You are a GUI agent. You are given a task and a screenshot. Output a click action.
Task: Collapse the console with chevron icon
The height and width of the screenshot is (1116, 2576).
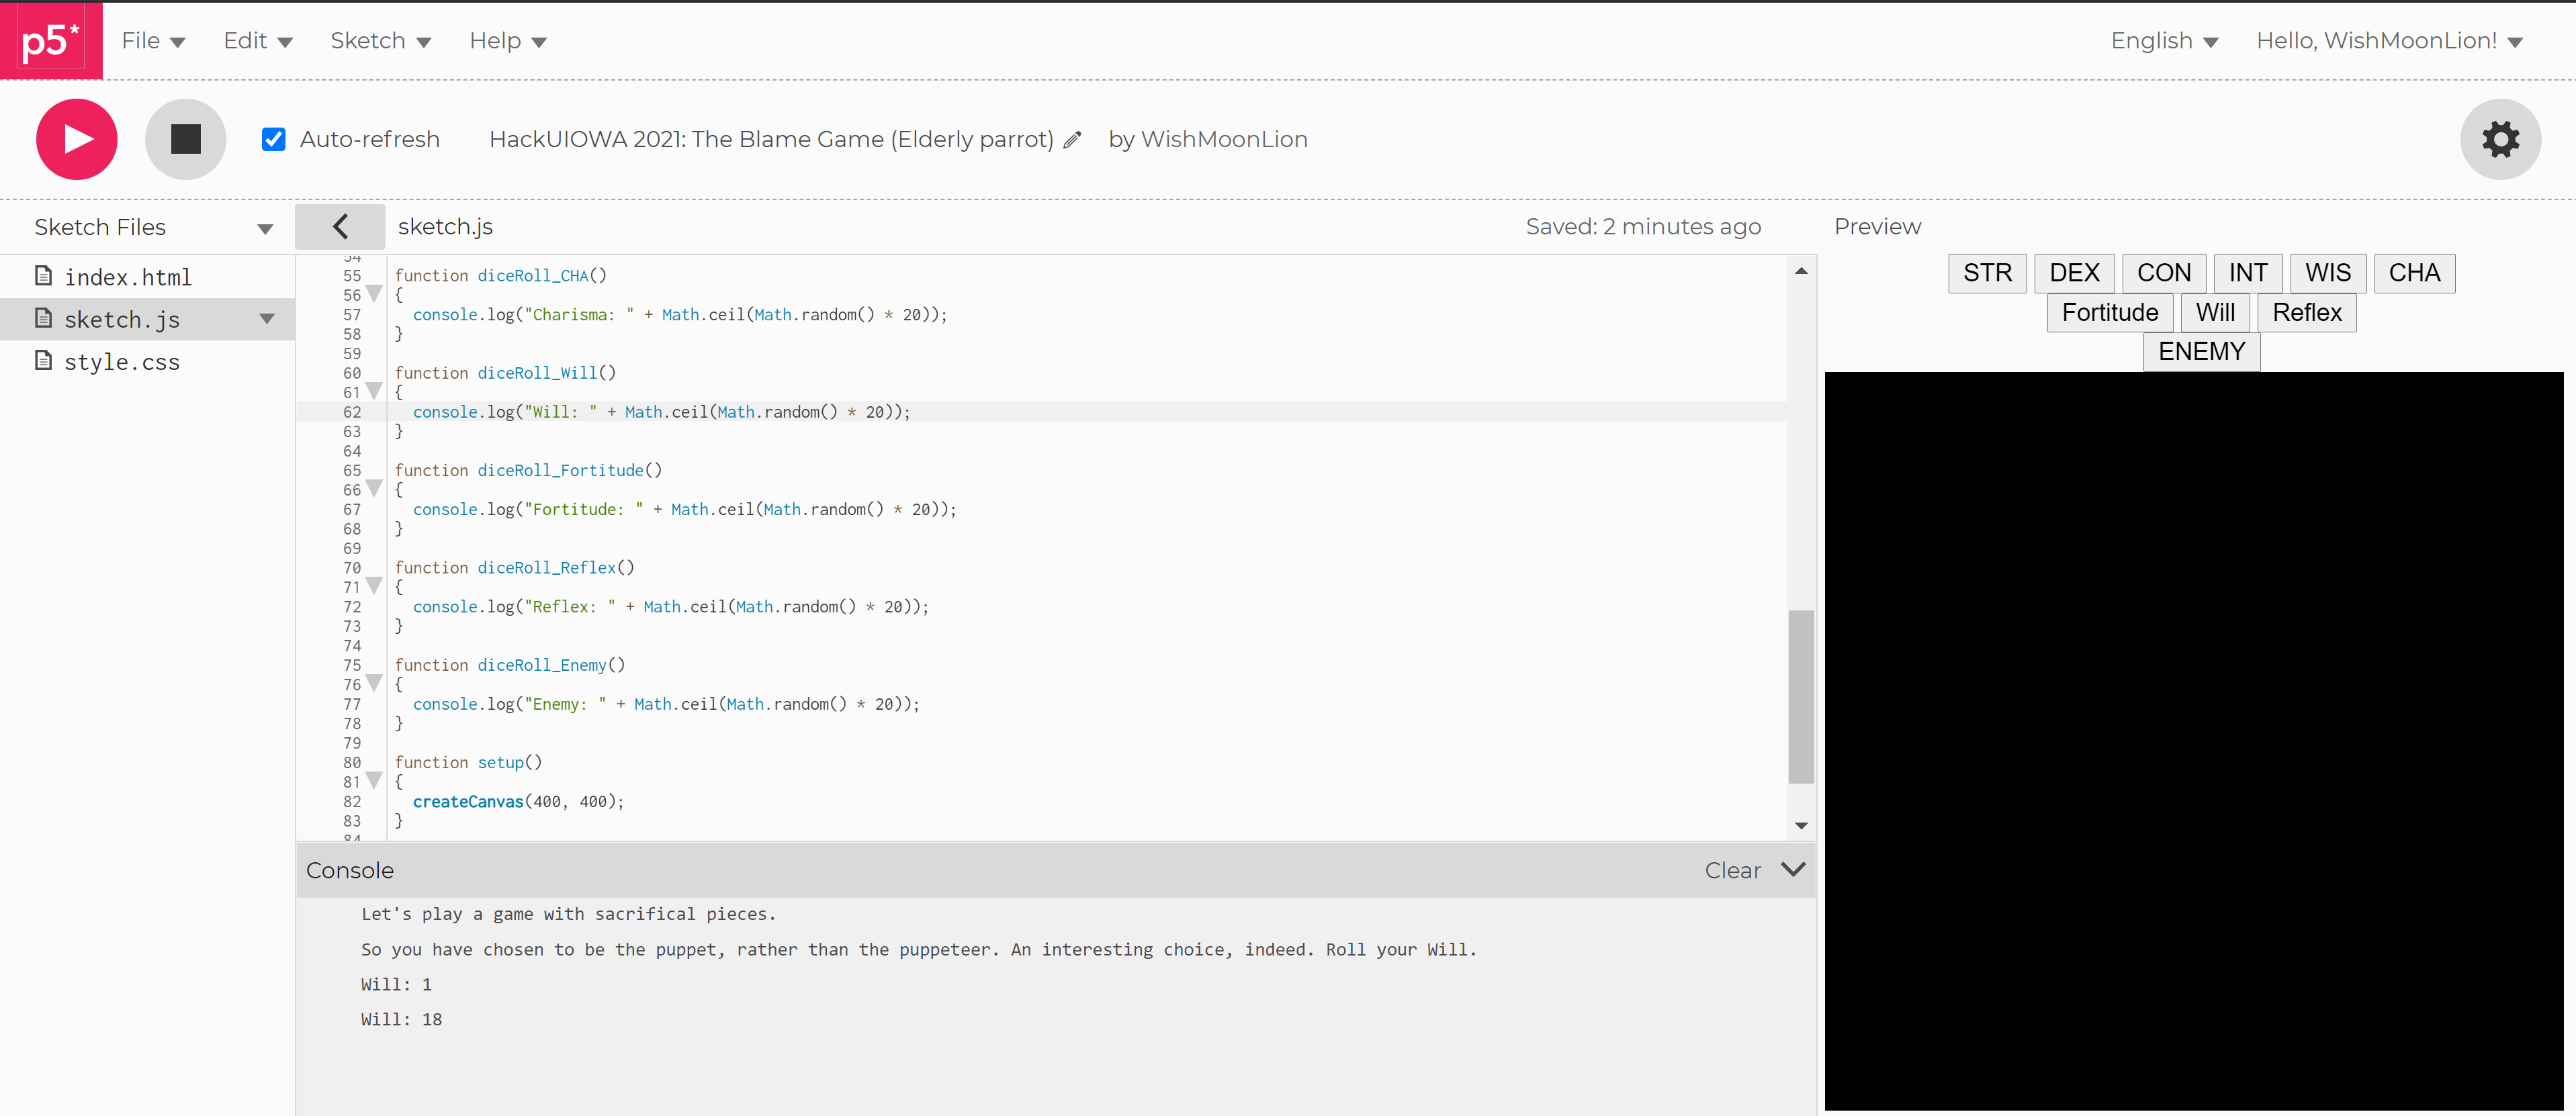pos(1793,869)
